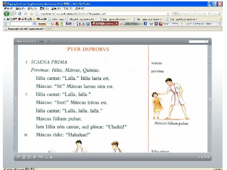Click the Email Notifier toolbar item
The width and height of the screenshot is (227, 170).
click(203, 24)
